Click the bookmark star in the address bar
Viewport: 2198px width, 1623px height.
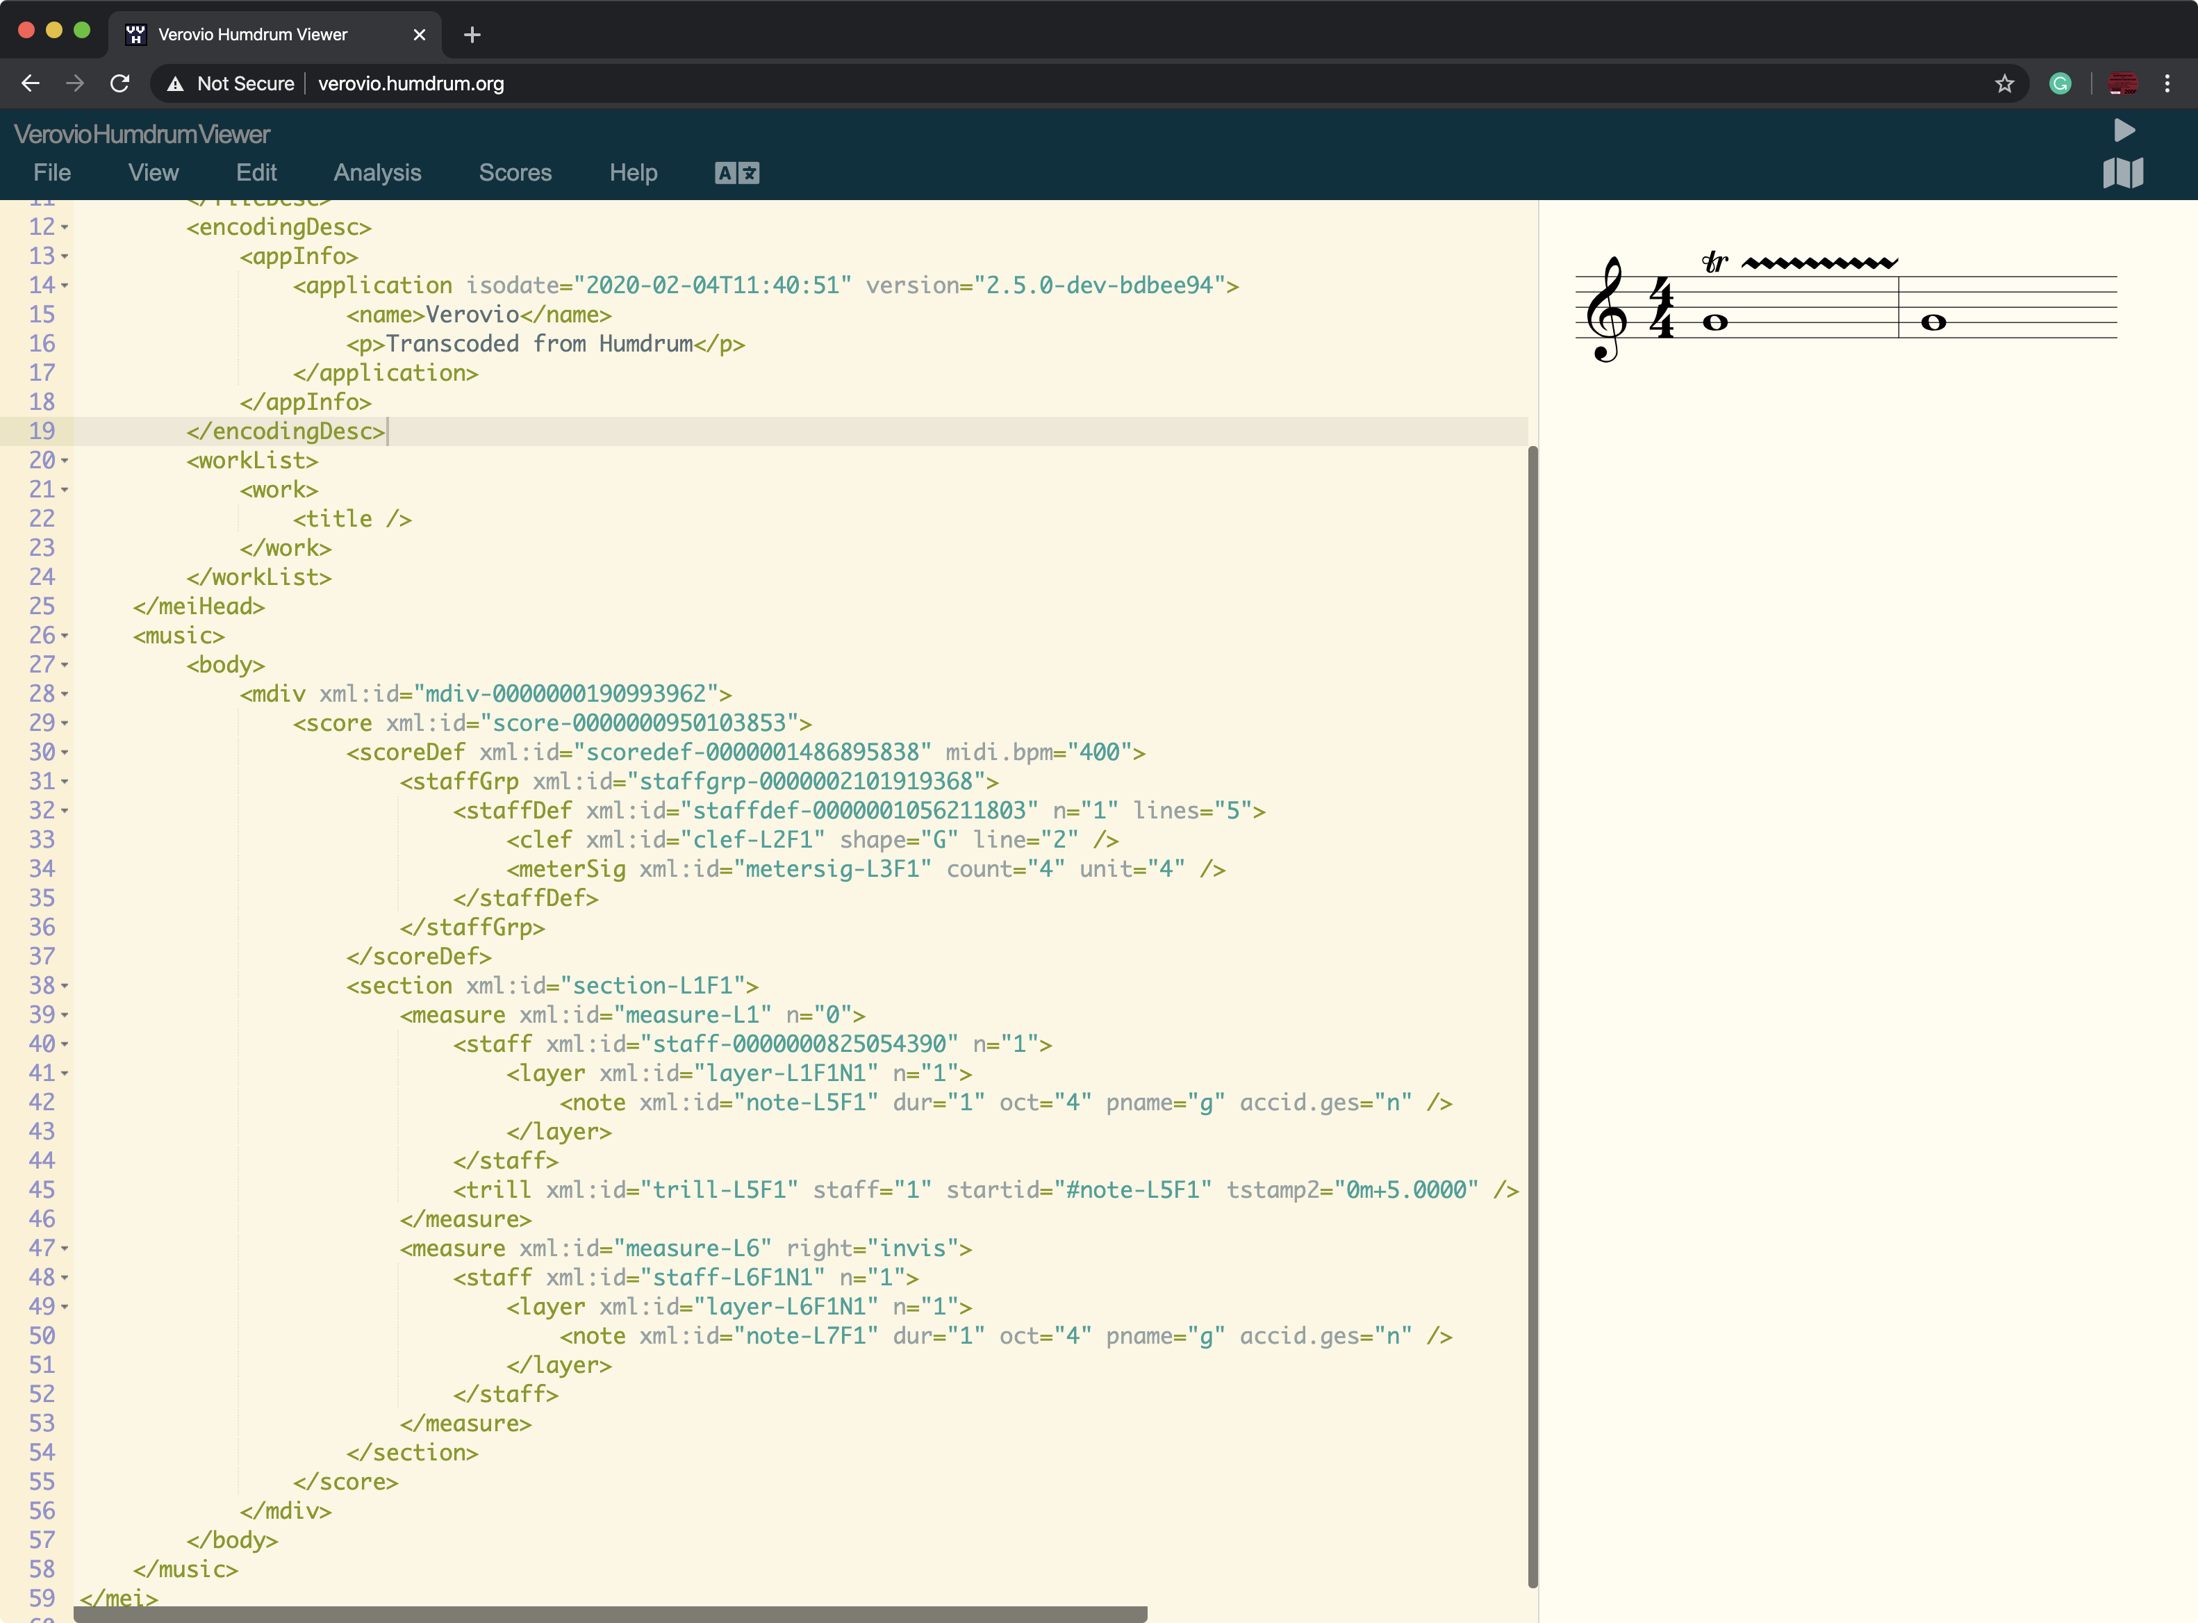(x=2004, y=83)
